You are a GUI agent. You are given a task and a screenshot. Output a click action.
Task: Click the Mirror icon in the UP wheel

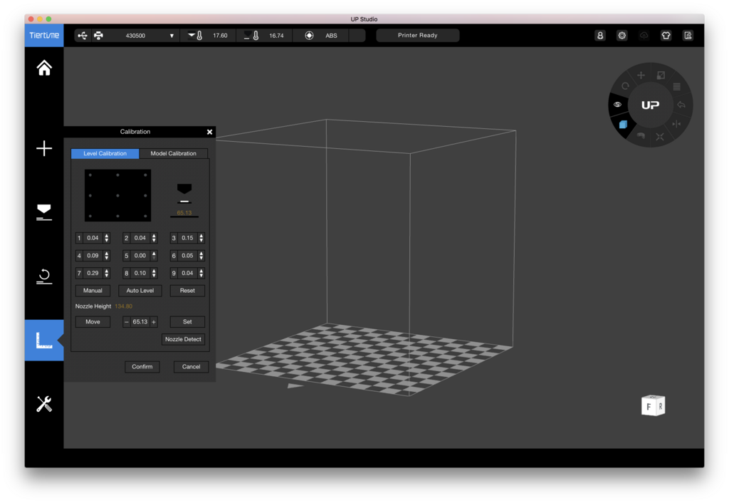click(x=676, y=124)
